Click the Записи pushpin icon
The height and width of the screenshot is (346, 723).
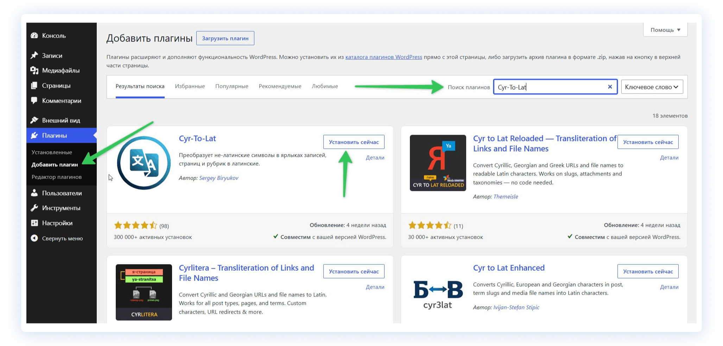34,56
